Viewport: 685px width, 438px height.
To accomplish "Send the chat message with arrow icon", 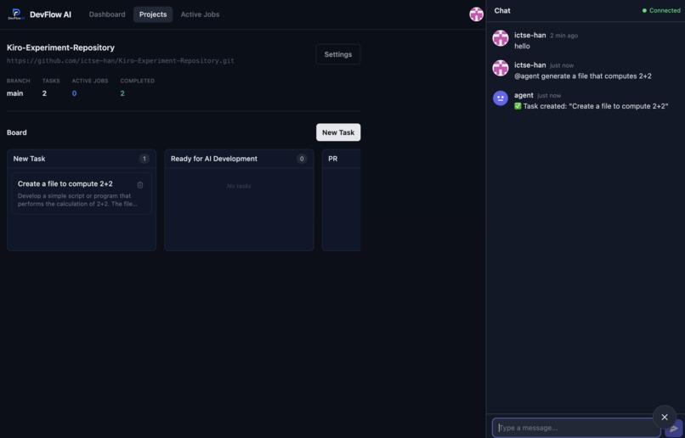I will (673, 428).
